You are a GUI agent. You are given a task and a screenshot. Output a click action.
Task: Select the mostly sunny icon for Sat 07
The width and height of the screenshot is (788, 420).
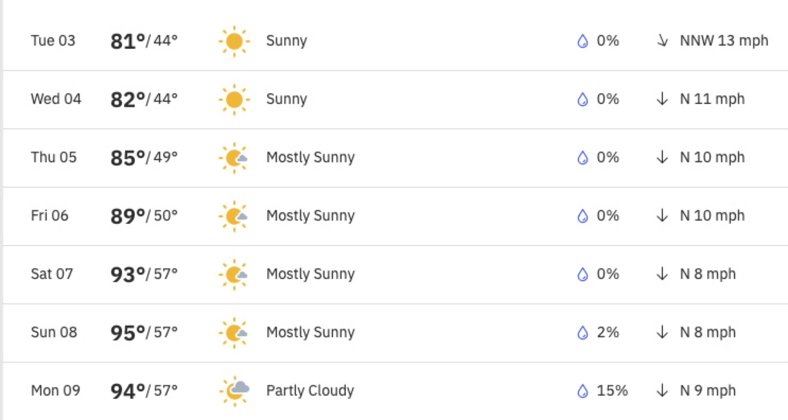coord(234,274)
